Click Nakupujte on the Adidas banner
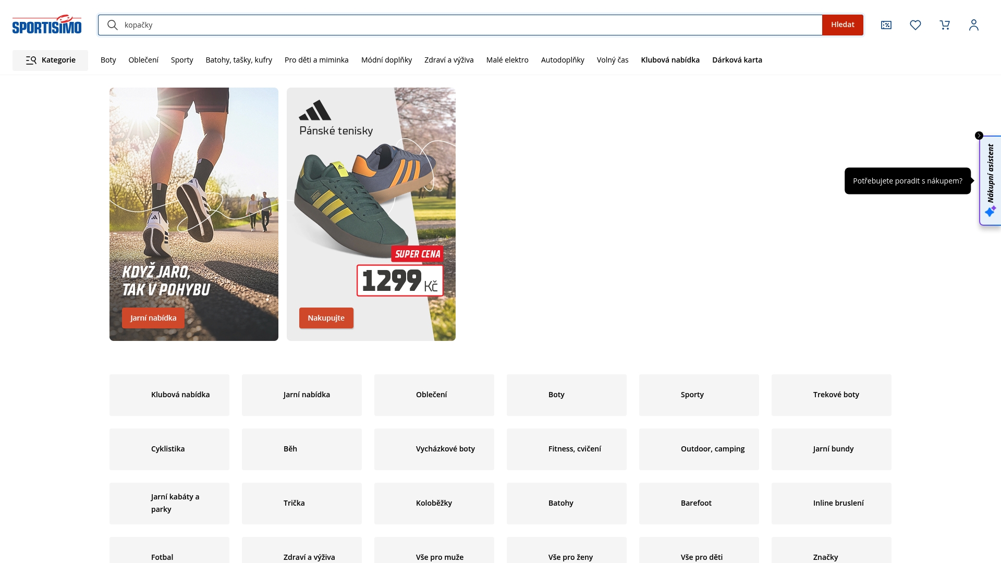1001x563 pixels. (326, 318)
